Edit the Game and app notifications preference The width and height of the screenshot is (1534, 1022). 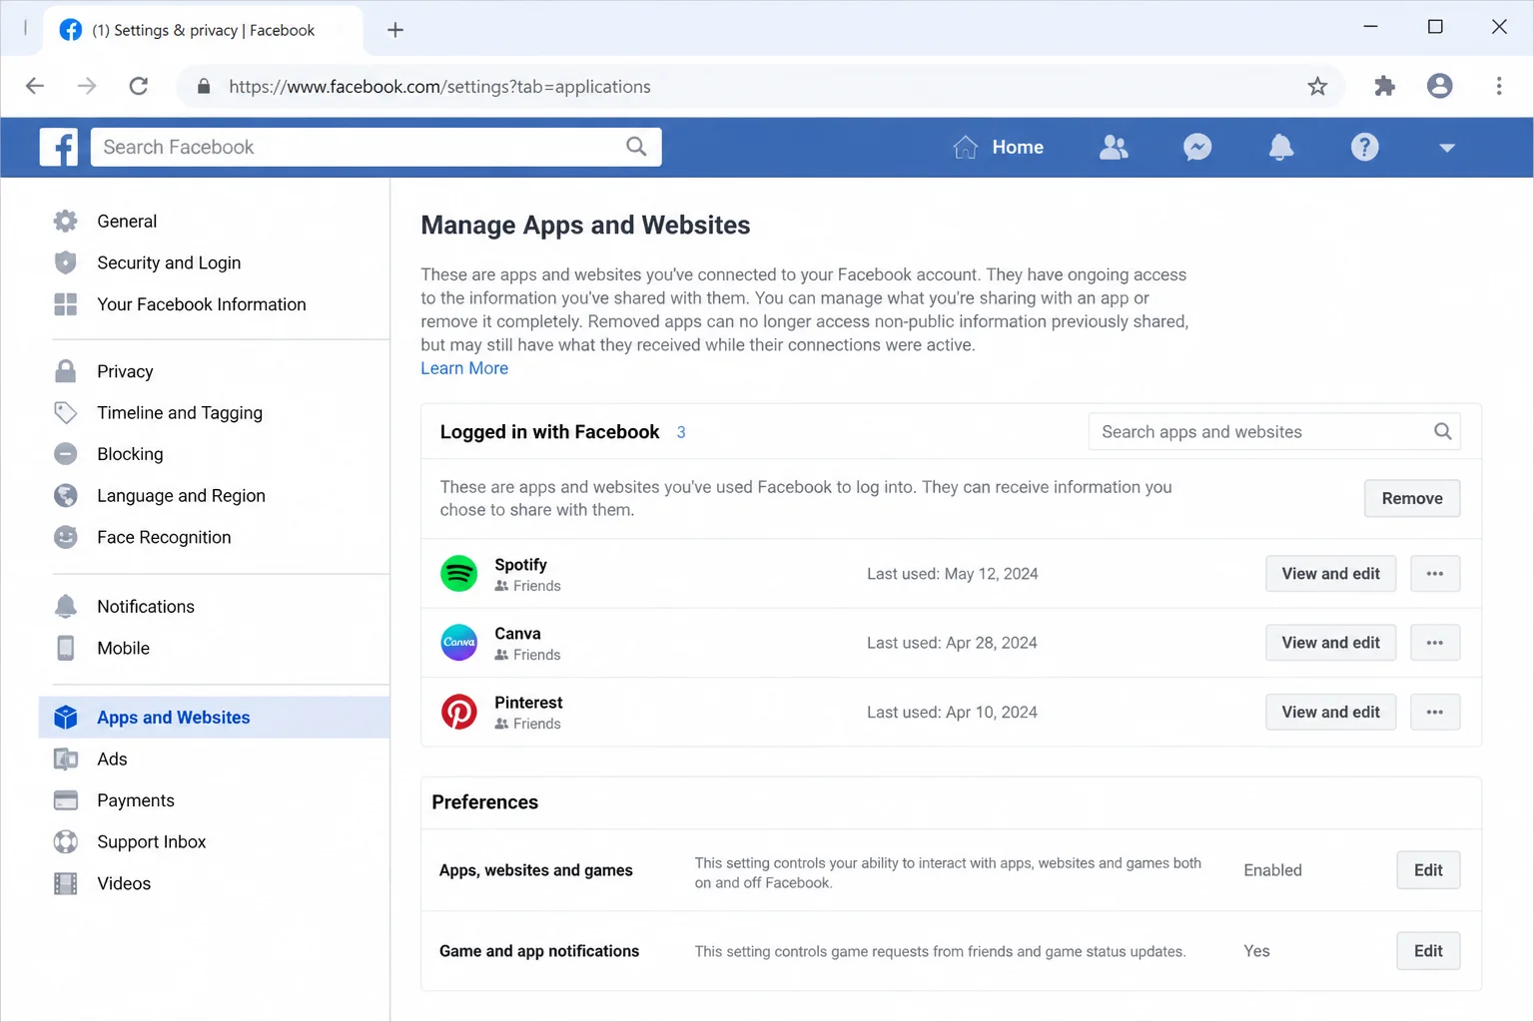click(x=1428, y=951)
